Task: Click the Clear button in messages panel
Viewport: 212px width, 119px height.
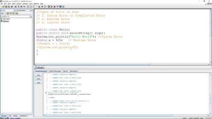Action: [38, 79]
